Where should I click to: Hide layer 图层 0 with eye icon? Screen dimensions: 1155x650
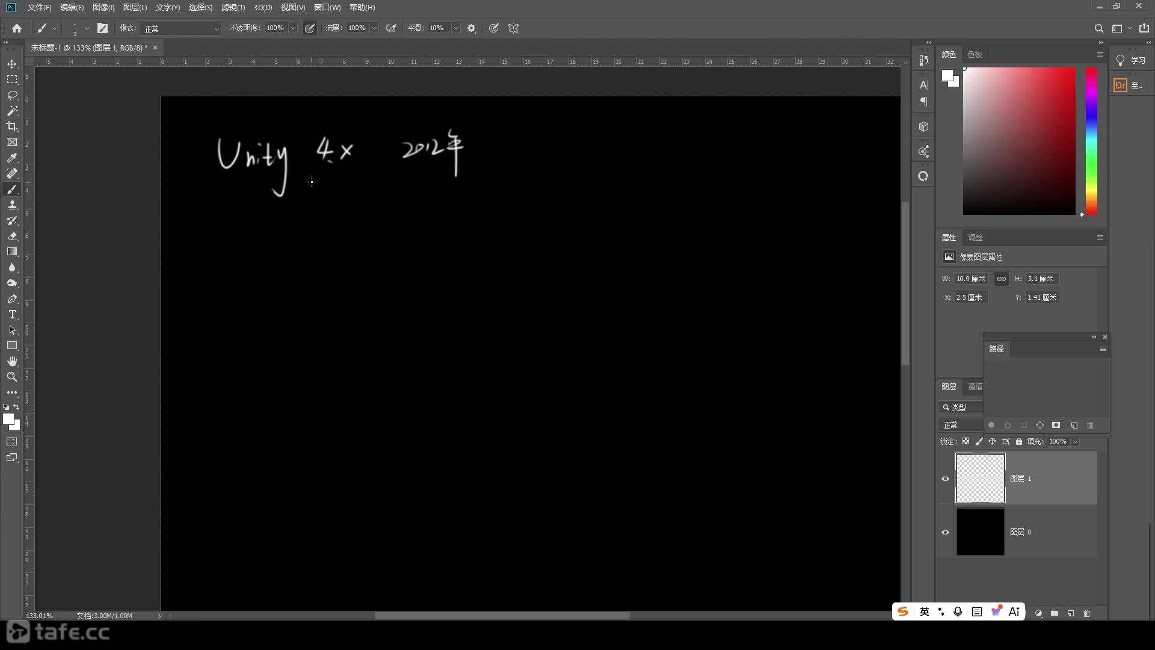[945, 532]
